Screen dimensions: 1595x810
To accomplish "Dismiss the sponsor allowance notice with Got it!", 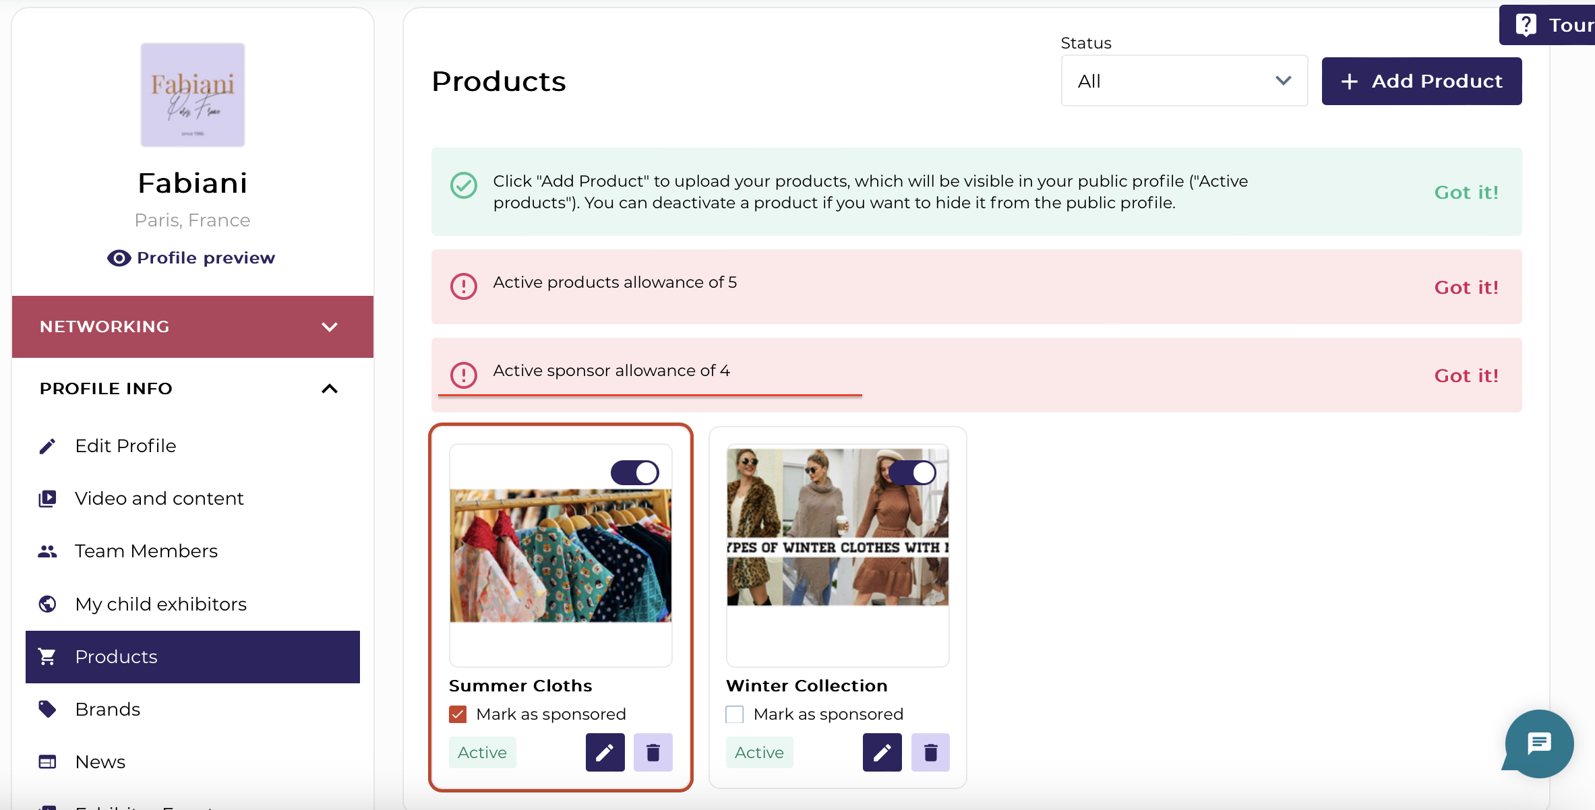I will (x=1466, y=375).
